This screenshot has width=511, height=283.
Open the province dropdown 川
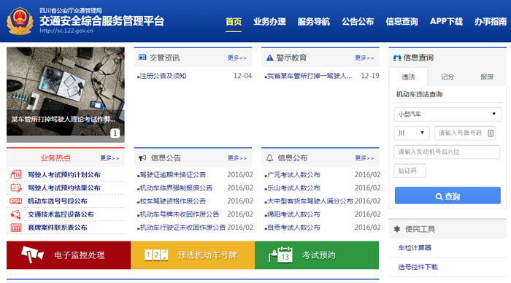coord(412,133)
